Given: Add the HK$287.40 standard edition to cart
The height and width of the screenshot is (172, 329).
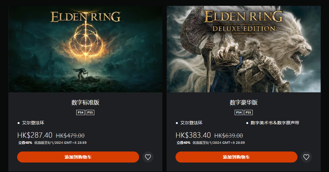Looking at the screenshot, I should click(78, 157).
